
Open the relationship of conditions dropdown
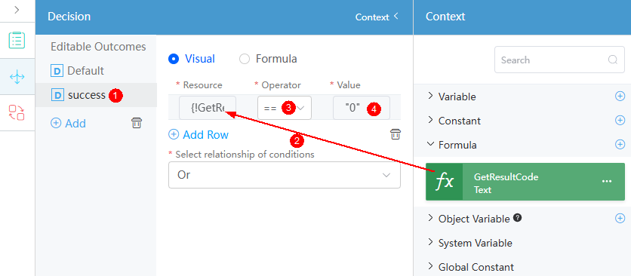(x=285, y=175)
